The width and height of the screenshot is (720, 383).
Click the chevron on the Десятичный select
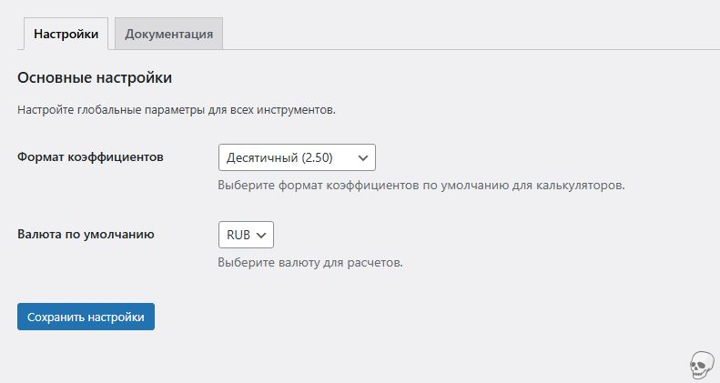pyautogui.click(x=363, y=157)
